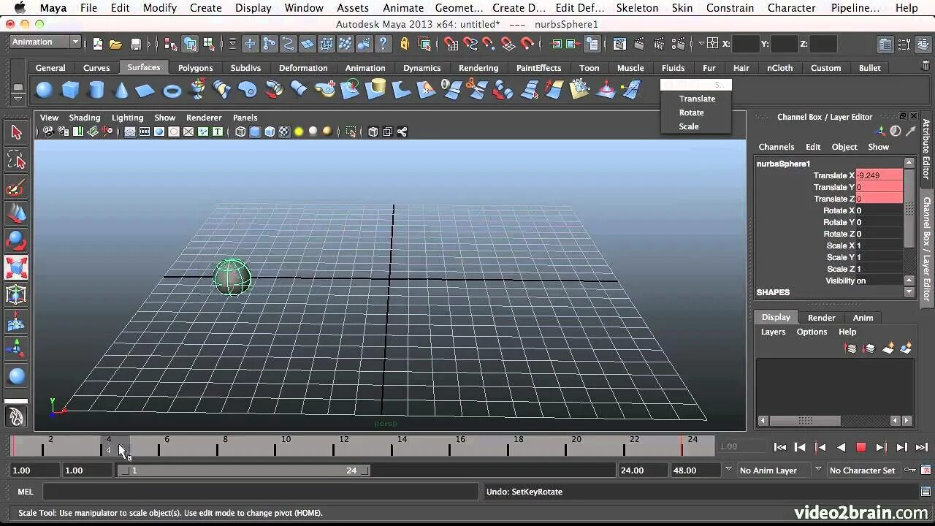
Task: Toggle Film Gate display
Action: pyautogui.click(x=145, y=131)
